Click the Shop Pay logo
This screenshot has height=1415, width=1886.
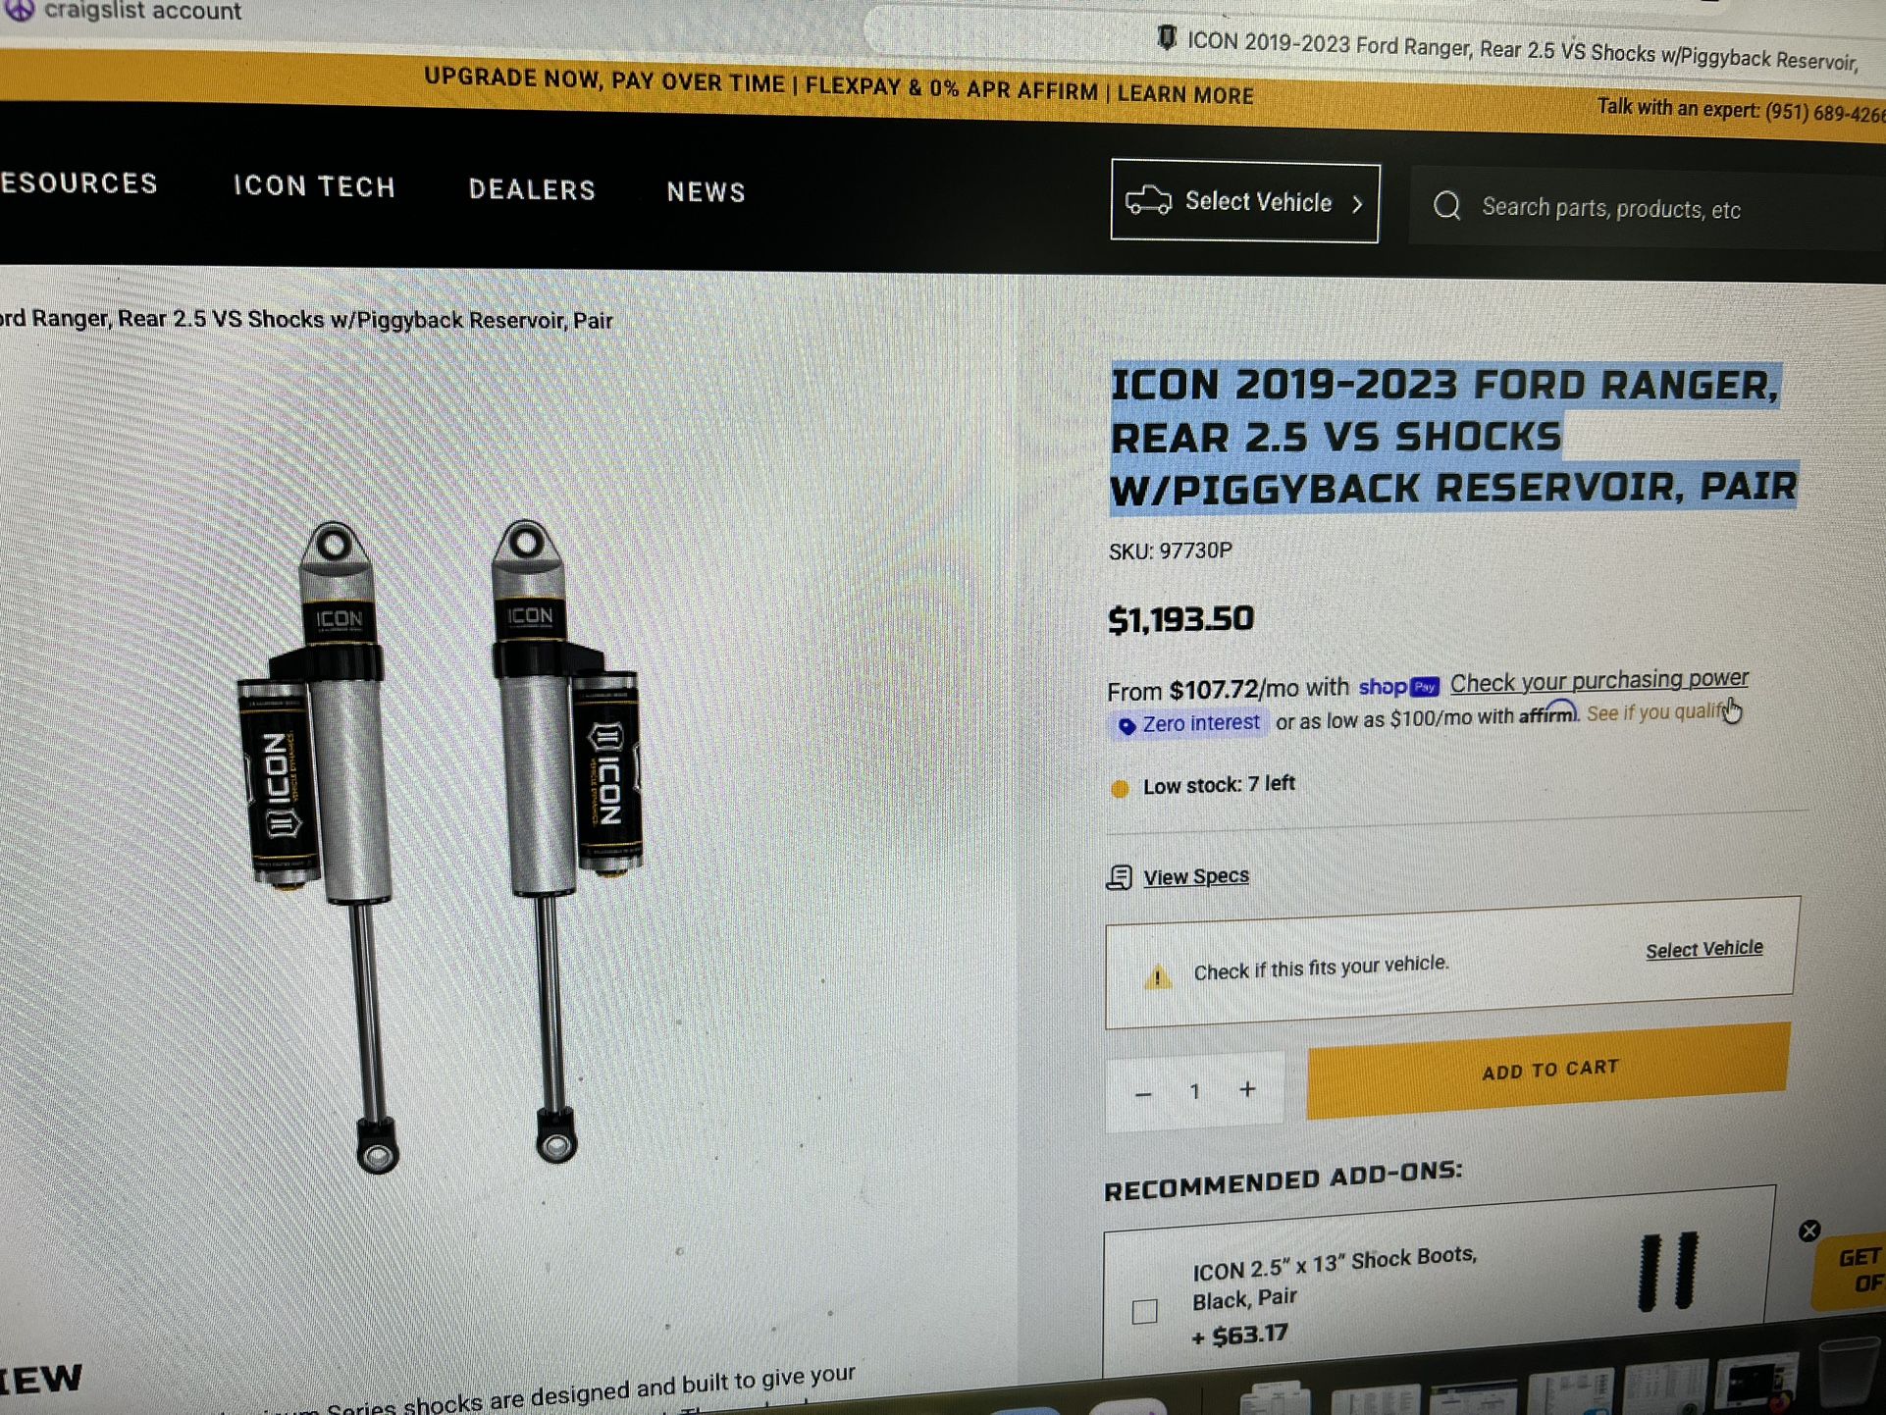pyautogui.click(x=1398, y=687)
